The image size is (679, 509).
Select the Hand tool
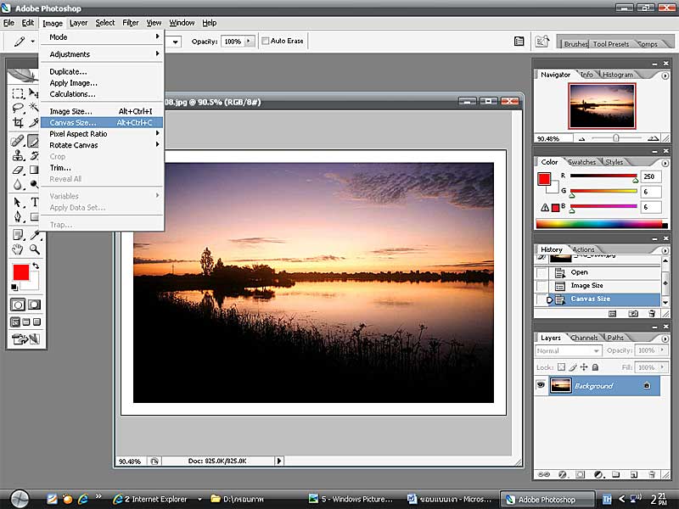pos(18,249)
